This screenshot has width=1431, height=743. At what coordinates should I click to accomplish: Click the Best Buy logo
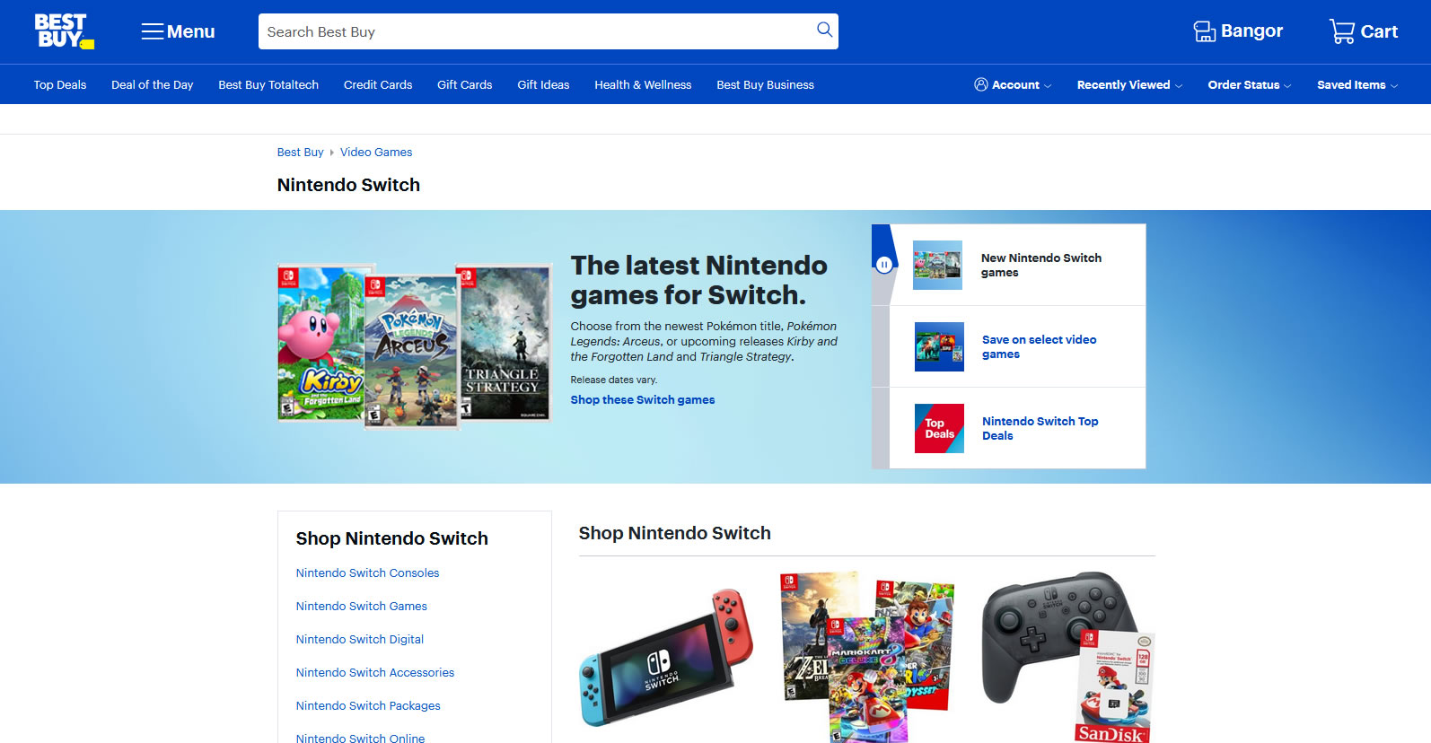[x=64, y=31]
